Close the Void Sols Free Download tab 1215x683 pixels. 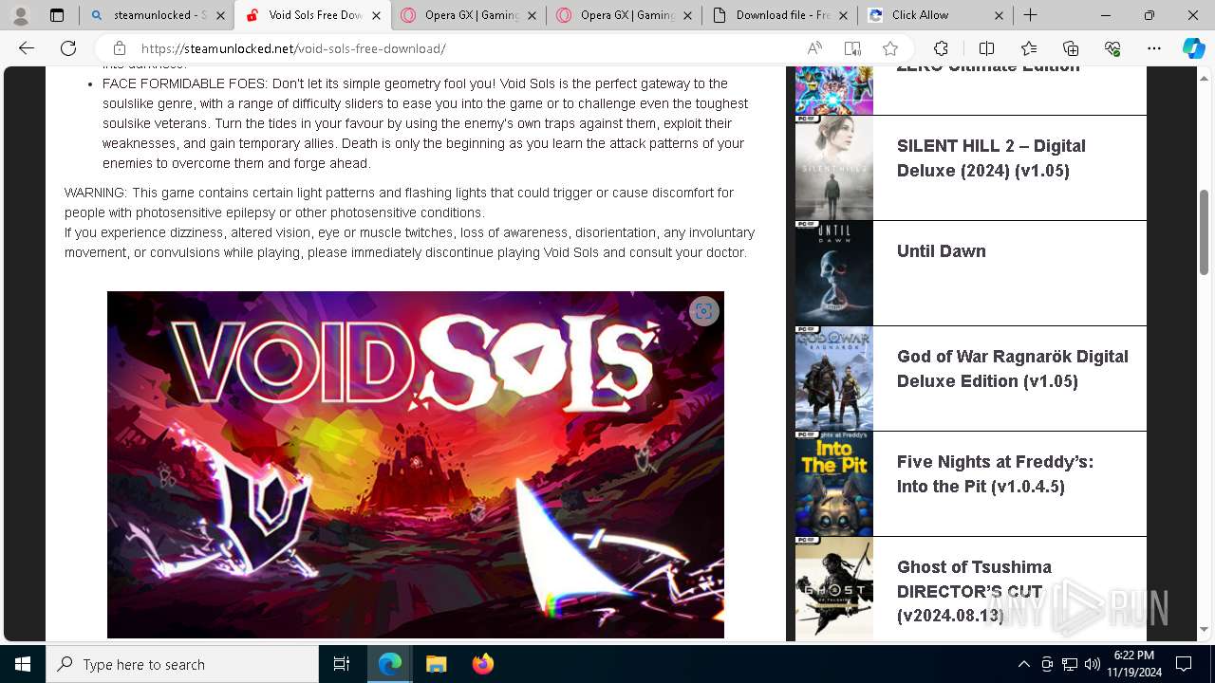376,15
